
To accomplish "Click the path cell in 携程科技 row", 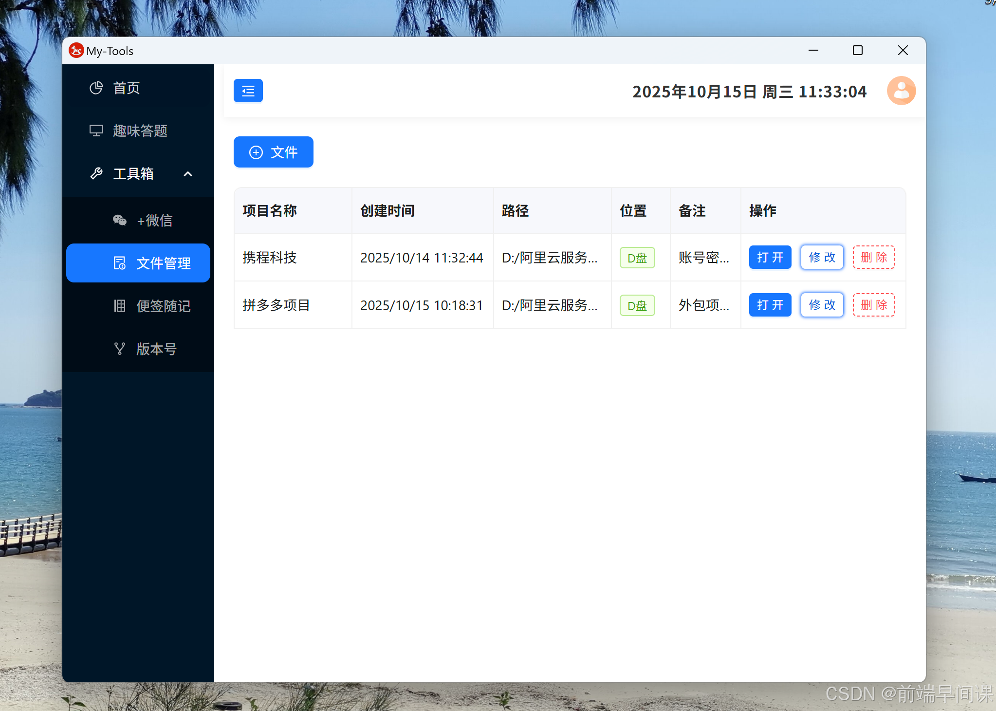I will pos(553,258).
